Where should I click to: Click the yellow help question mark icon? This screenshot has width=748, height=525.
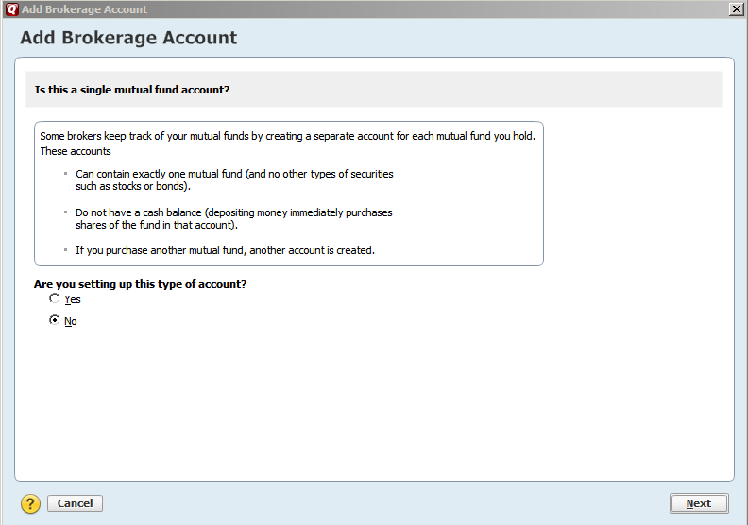click(x=30, y=503)
